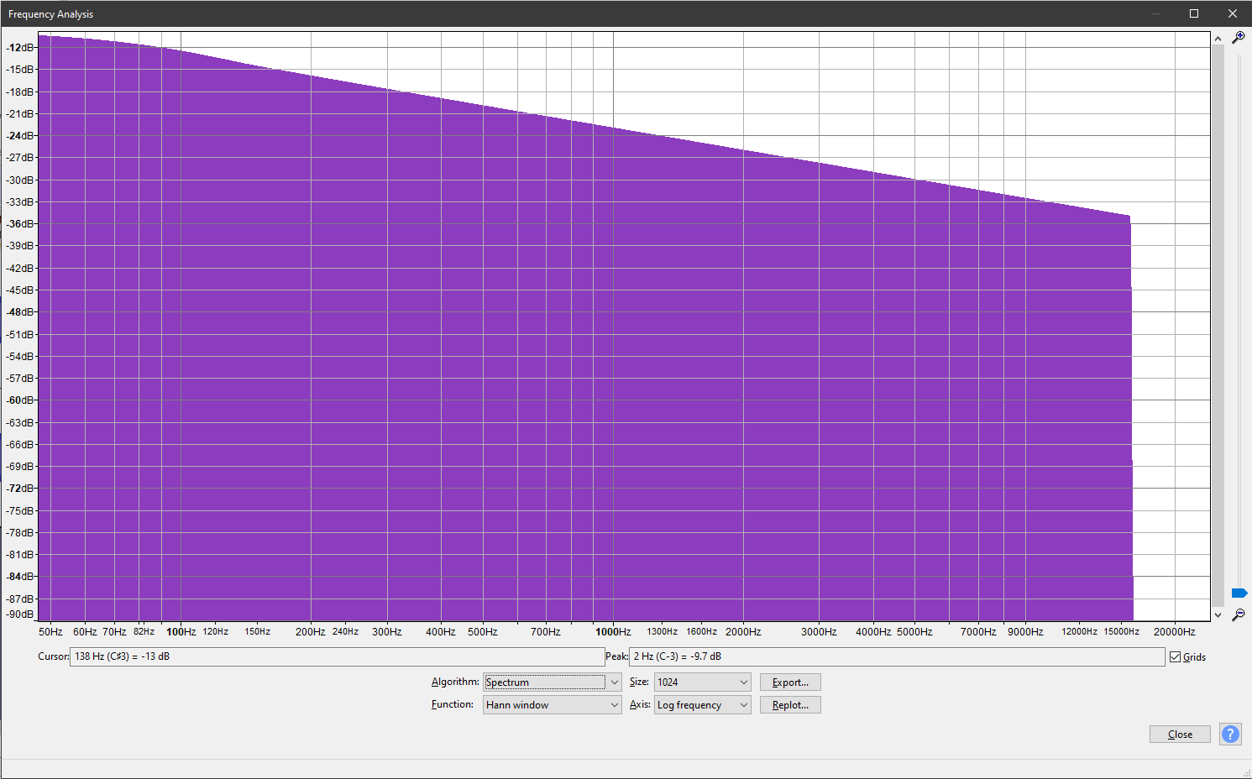Click the vertical scrollbar down arrow

pos(1218,615)
